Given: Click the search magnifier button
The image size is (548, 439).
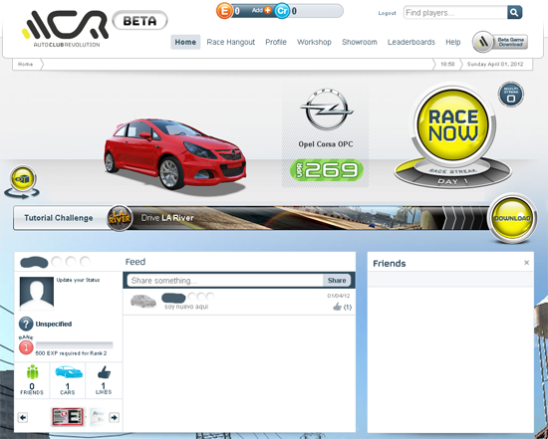Looking at the screenshot, I should pyautogui.click(x=514, y=13).
